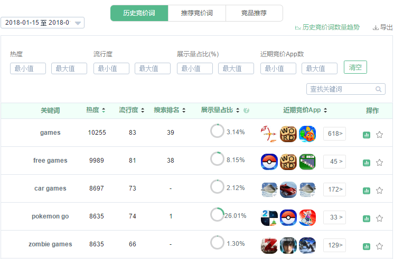Screen dimensions: 394x259
Task: Click the fish app icon in games row
Action: (x=307, y=134)
